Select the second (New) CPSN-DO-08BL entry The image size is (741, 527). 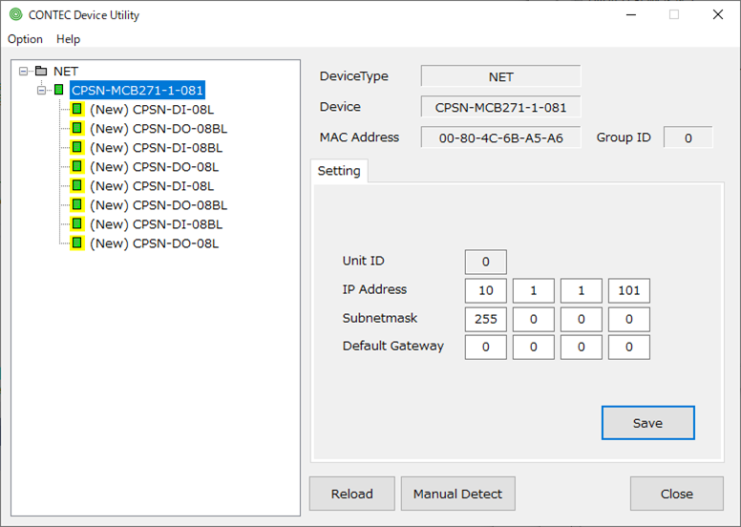[159, 205]
